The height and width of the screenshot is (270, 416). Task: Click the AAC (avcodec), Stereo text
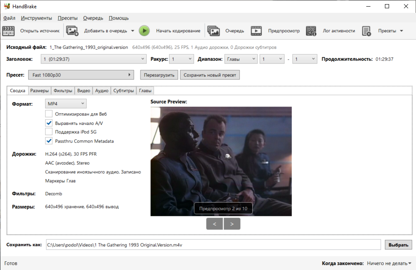click(68, 163)
